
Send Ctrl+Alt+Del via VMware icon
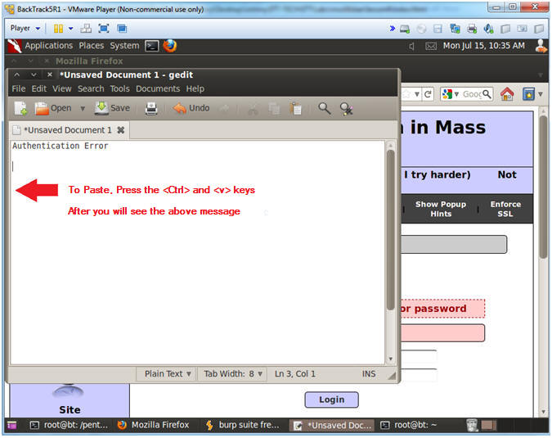tap(86, 29)
